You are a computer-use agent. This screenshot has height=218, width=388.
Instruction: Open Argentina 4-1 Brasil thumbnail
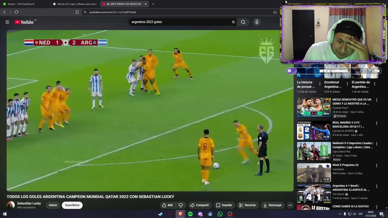pos(314,193)
